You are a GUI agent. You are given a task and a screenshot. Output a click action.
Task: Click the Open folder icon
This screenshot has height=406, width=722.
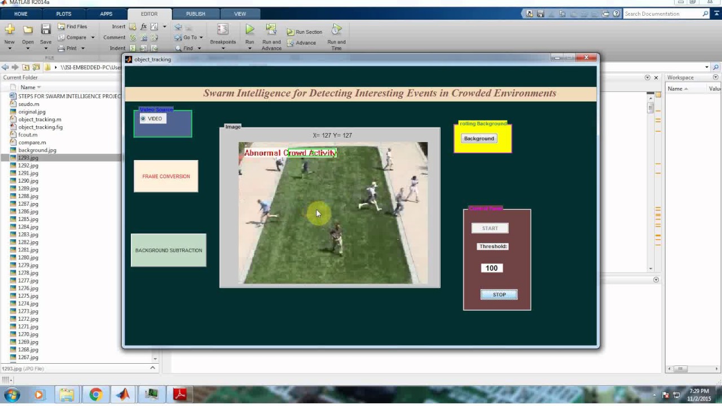[28, 29]
